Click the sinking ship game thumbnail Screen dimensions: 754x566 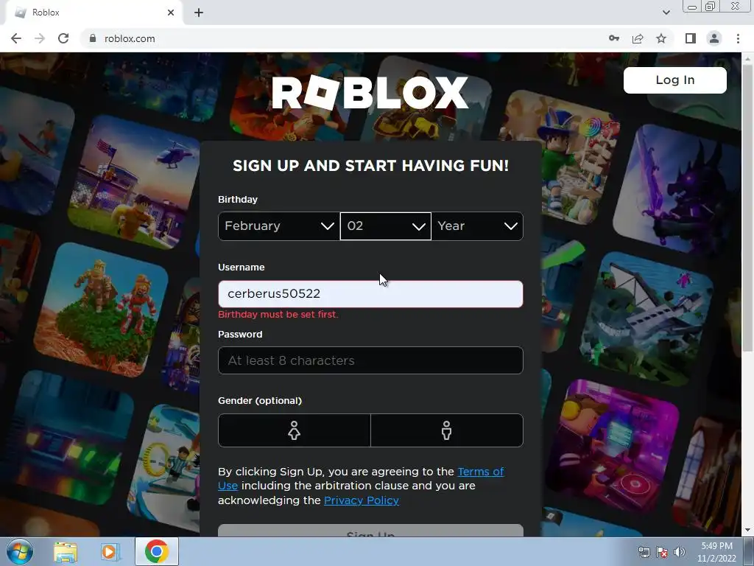(646, 318)
